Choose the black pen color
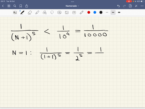Image resolution: width=145 pixels, height=109 pixels. (101, 12)
